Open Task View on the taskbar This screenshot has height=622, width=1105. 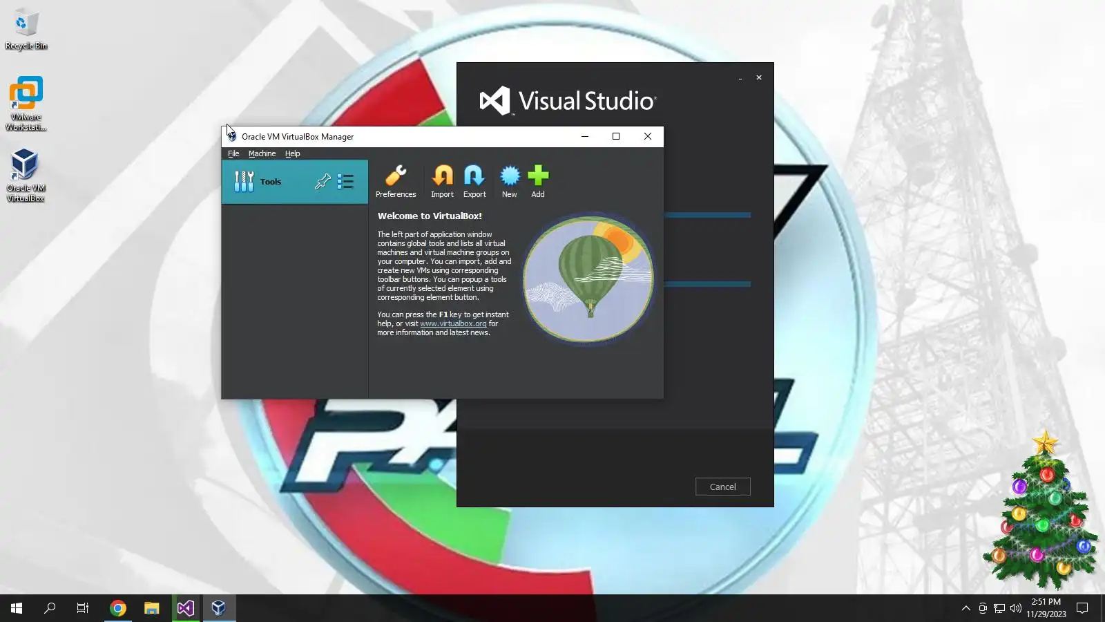83,608
